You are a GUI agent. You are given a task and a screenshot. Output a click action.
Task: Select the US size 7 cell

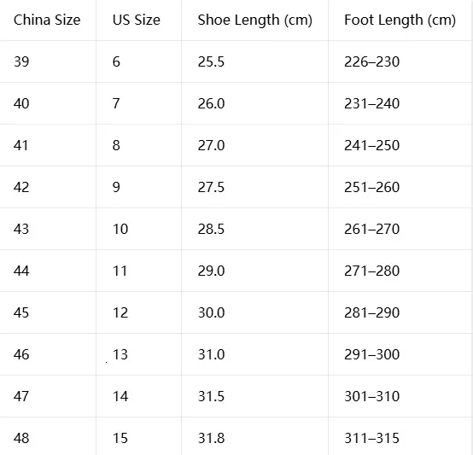[116, 104]
